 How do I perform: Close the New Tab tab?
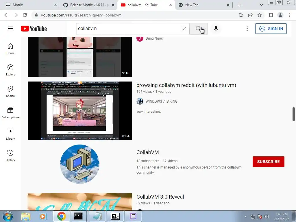[228, 5]
